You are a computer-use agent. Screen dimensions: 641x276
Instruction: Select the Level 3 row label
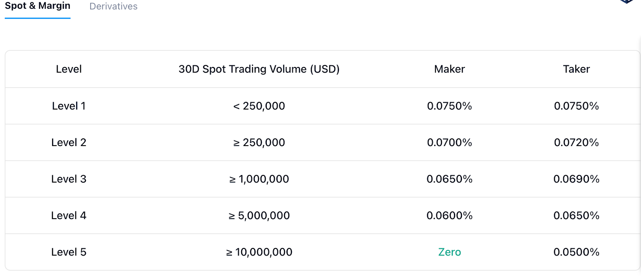pyautogui.click(x=69, y=179)
